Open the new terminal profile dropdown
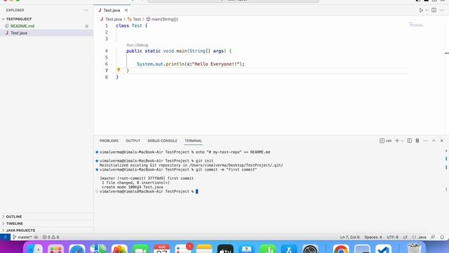449x253 pixels. [x=402, y=141]
